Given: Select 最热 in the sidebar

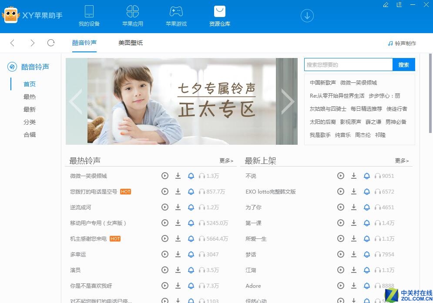Looking at the screenshot, I should click(x=30, y=97).
